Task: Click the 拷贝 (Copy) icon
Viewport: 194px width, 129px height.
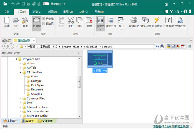Action: pyautogui.click(x=80, y=22)
